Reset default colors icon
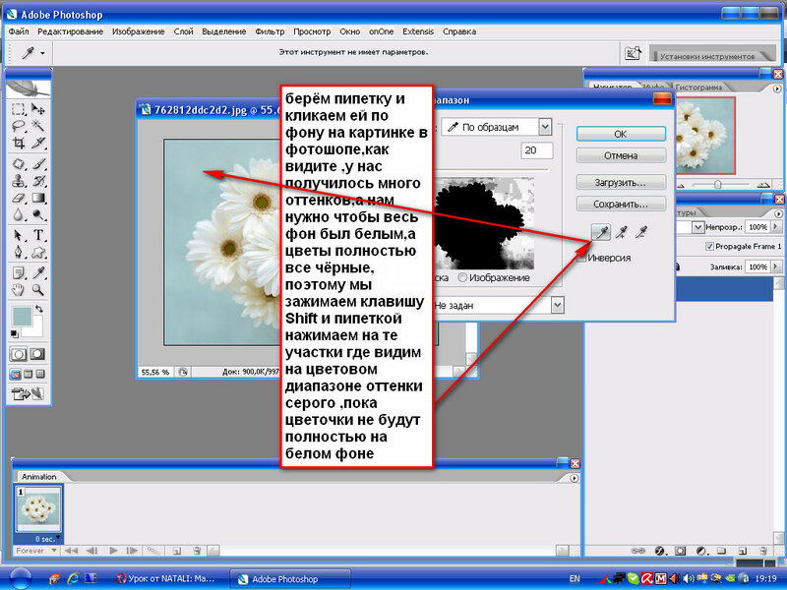This screenshot has height=590, width=787. [15, 333]
